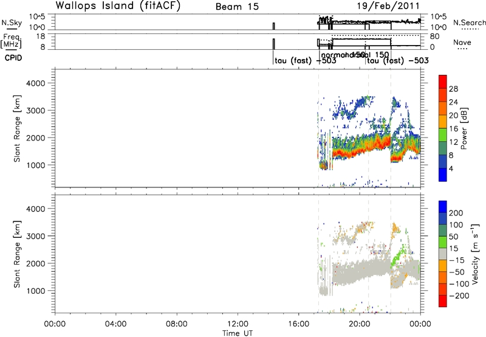
Task: Click the 'CPID' label
Action: 13,58
